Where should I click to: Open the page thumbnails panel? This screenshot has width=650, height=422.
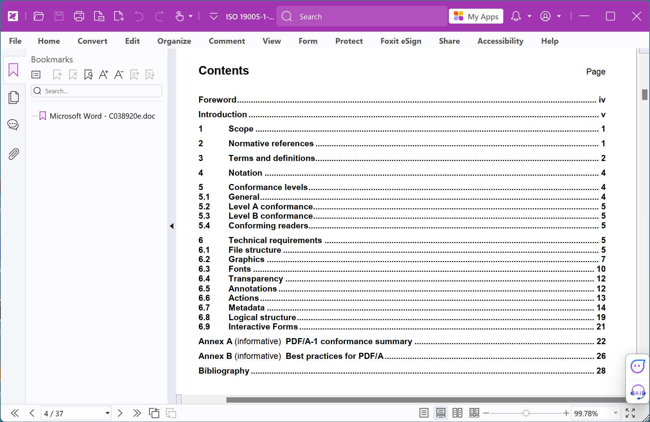13,97
